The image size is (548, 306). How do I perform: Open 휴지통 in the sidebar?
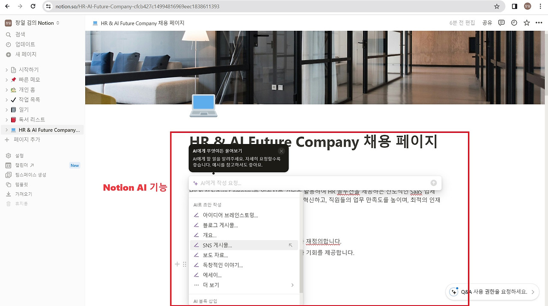[21, 204]
